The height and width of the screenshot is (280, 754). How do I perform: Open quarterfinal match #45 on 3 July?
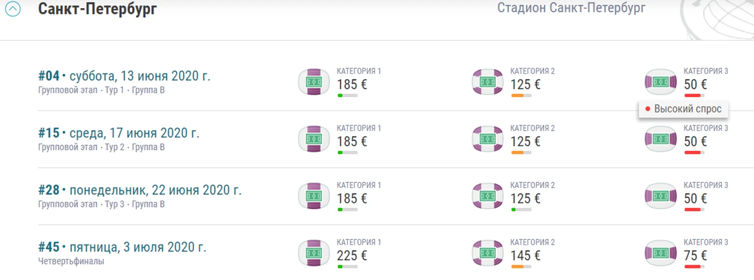122,247
